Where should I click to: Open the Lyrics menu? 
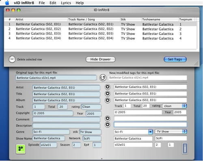pyautogui.click(x=66, y=3)
